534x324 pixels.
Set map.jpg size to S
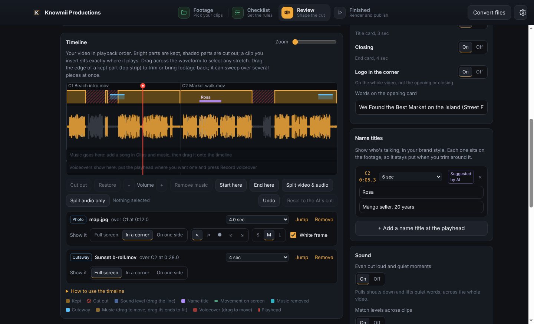pyautogui.click(x=258, y=235)
